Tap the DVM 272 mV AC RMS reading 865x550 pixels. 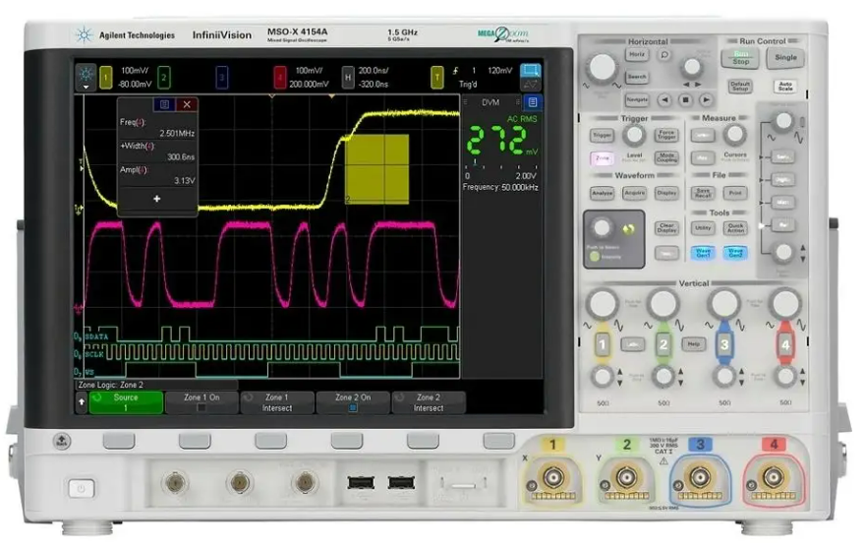click(x=502, y=140)
